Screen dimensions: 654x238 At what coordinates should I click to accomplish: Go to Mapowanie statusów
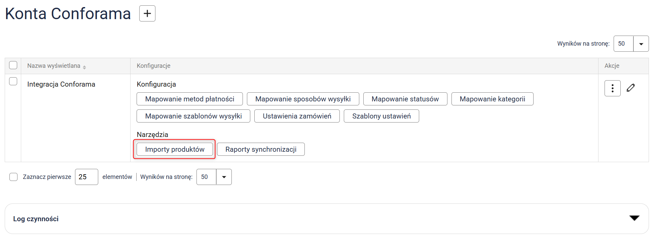tap(405, 99)
